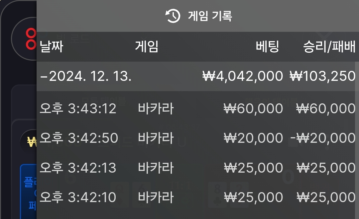Sort by the 날짜 column header
The width and height of the screenshot is (359, 219).
tap(51, 46)
